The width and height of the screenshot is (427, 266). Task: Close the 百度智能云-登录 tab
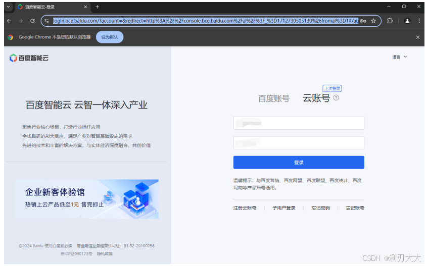(x=85, y=7)
